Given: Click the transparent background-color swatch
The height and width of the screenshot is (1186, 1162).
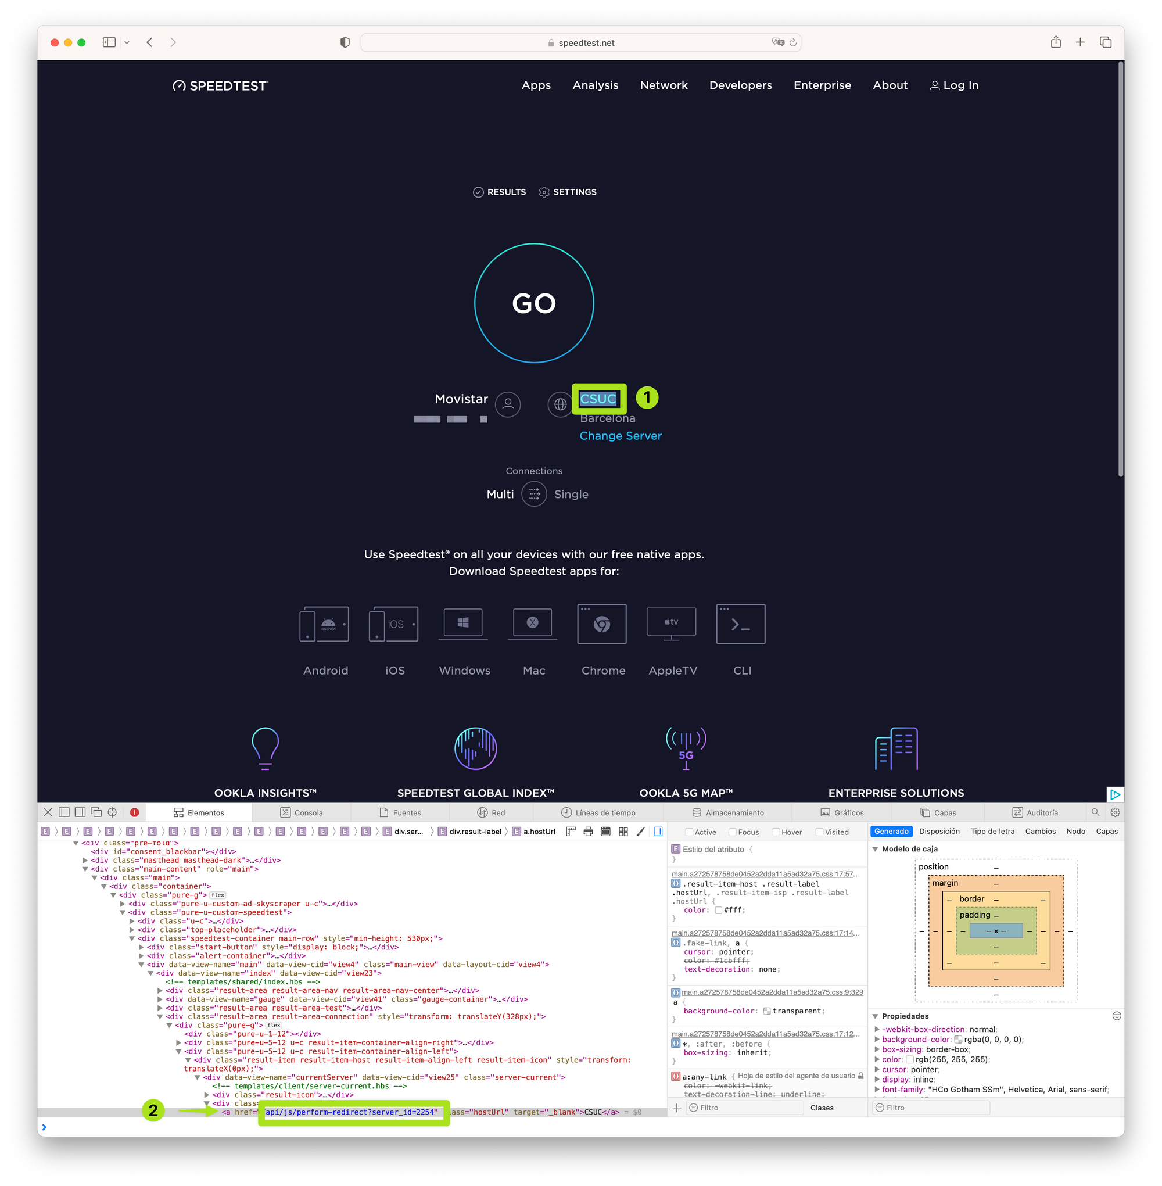Looking at the screenshot, I should pyautogui.click(x=766, y=1011).
